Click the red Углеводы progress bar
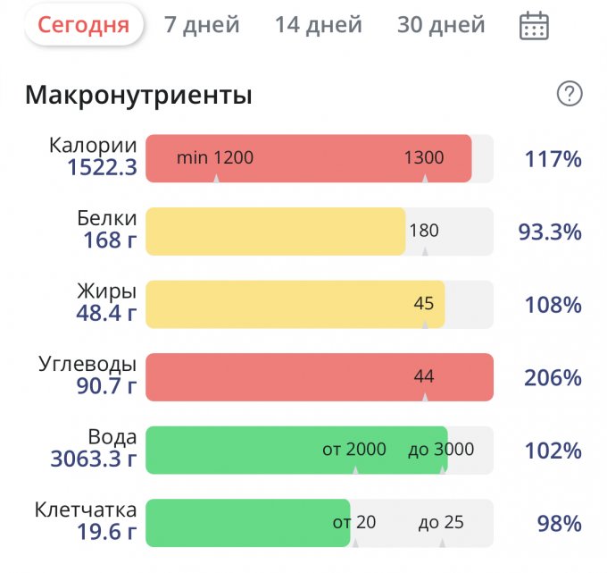The width and height of the screenshot is (607, 573). point(319,376)
